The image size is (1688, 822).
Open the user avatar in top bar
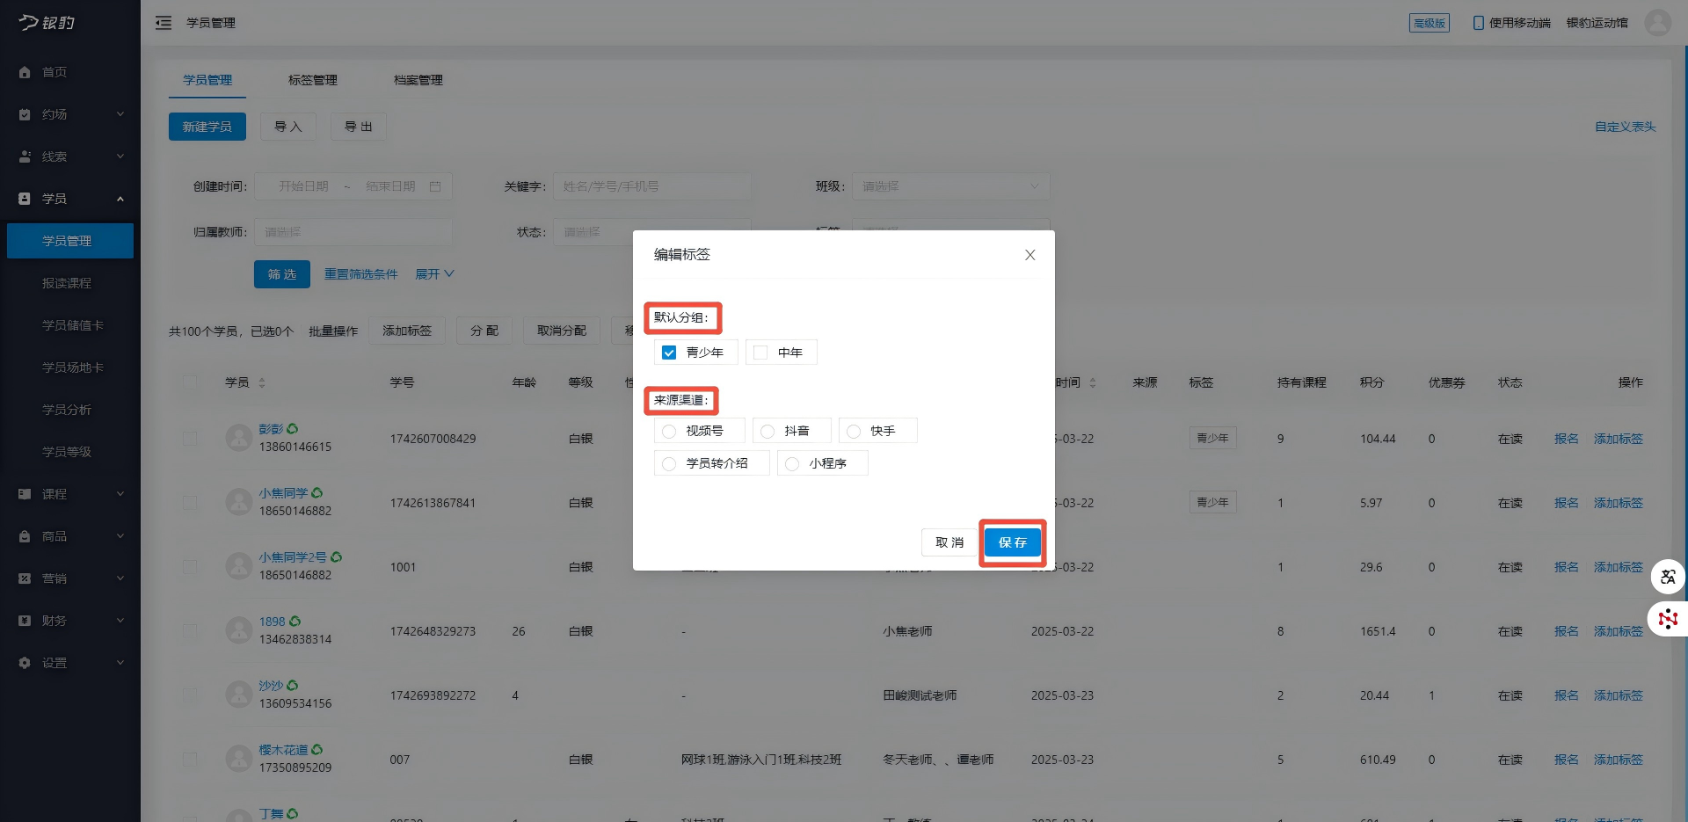coord(1658,23)
